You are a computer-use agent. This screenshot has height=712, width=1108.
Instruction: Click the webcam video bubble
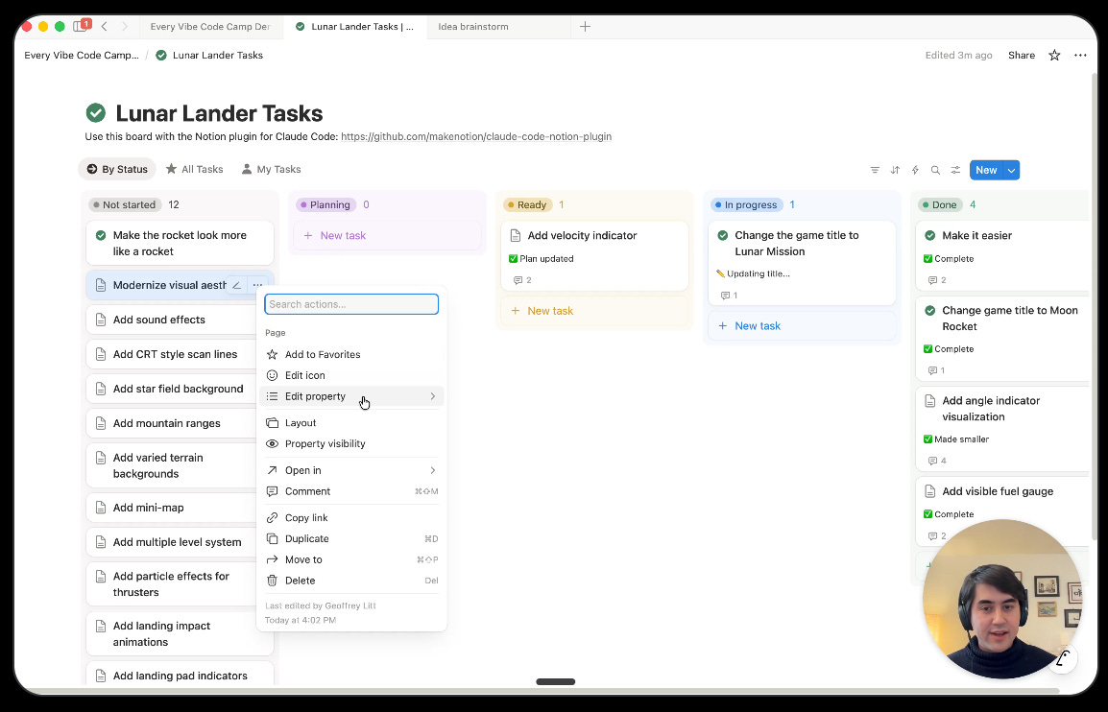tap(1002, 599)
